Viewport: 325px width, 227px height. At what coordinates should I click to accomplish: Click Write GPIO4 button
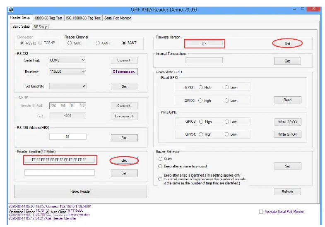pos(288,134)
